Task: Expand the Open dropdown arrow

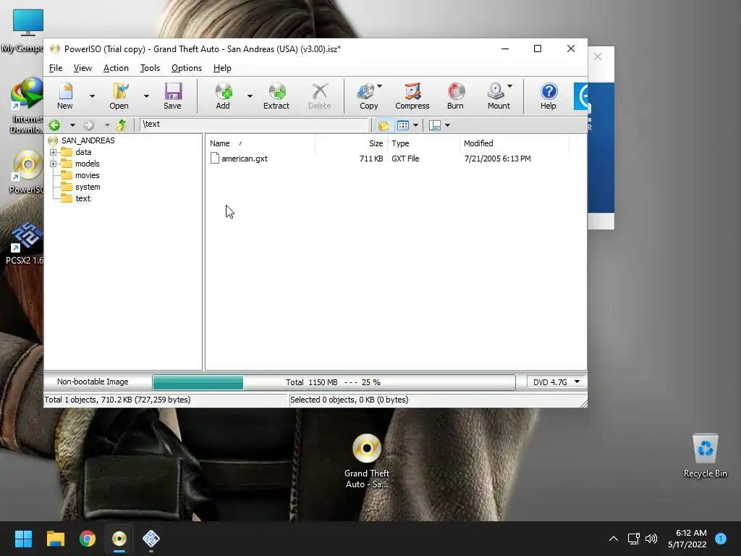Action: (146, 96)
